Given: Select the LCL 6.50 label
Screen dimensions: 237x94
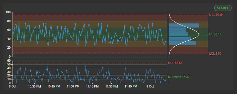Looking at the screenshot, I should pos(215,54).
